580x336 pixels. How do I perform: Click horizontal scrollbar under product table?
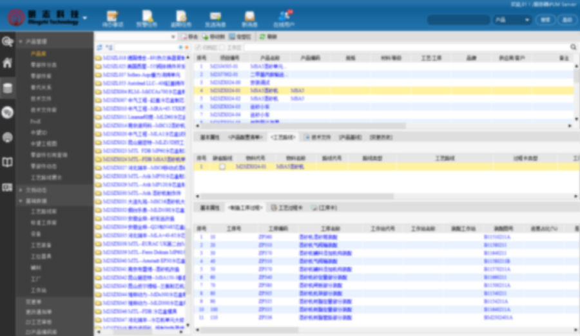point(304,126)
